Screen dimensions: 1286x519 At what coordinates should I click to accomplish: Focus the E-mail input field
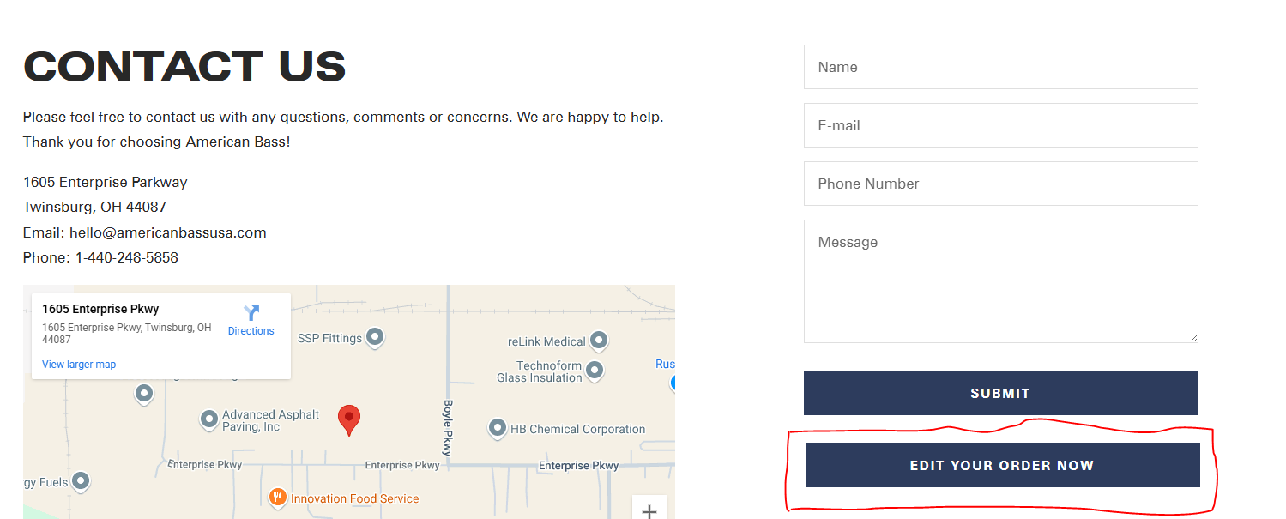pos(1000,125)
